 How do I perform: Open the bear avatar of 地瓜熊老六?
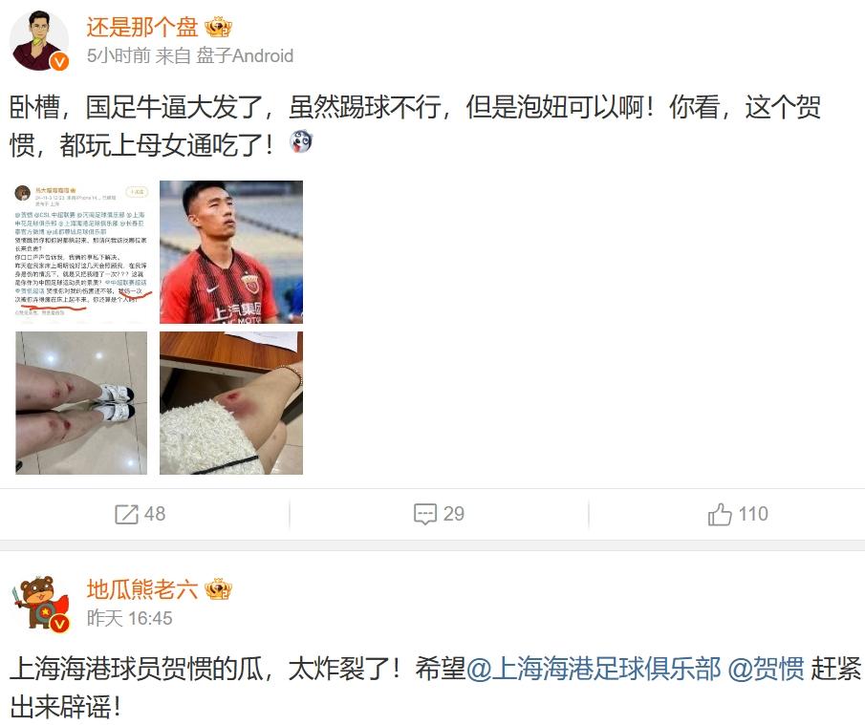click(x=38, y=603)
